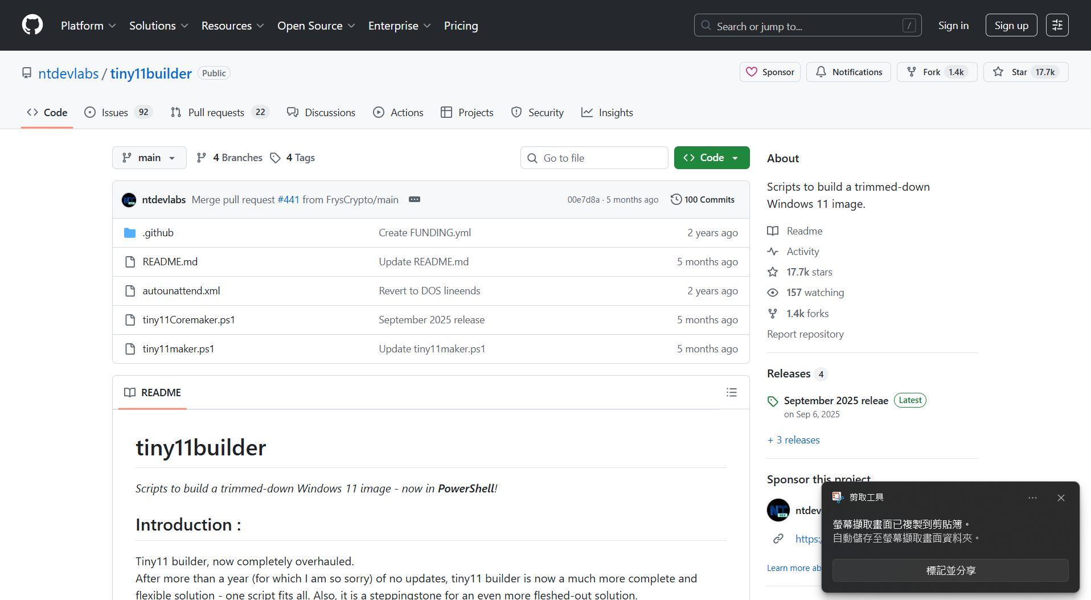This screenshot has height=600, width=1091.
Task: Click the snipping tool notification options icon
Action: (x=1032, y=498)
